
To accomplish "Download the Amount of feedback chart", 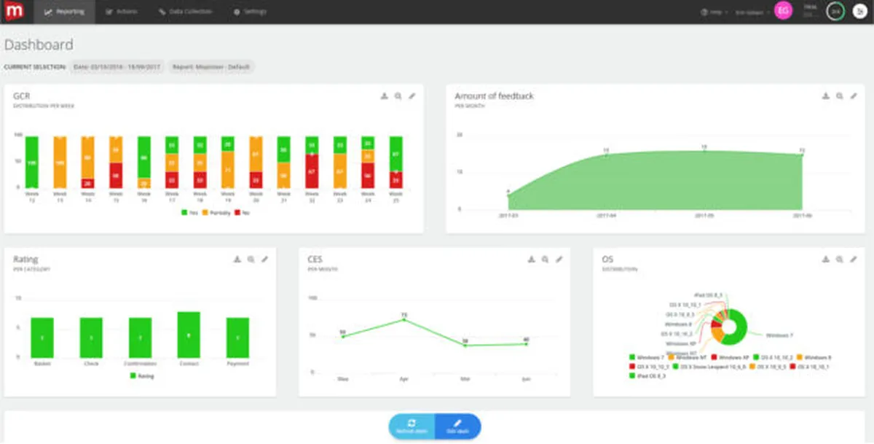I will click(826, 96).
